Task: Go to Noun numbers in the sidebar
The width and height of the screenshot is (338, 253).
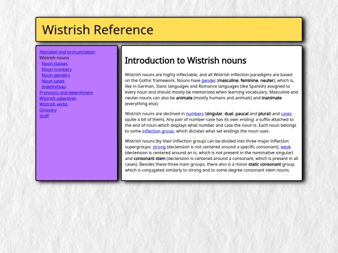Action: pyautogui.click(x=56, y=69)
